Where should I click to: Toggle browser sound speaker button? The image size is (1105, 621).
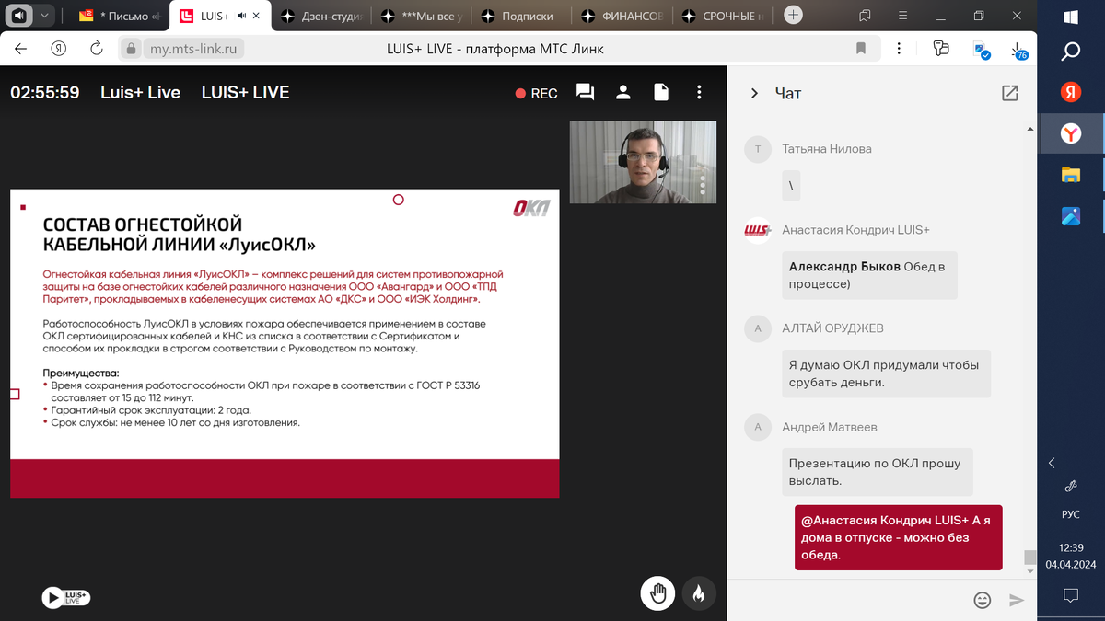click(18, 16)
